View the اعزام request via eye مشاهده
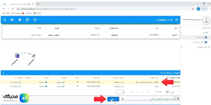211x105 pixels. point(43,86)
